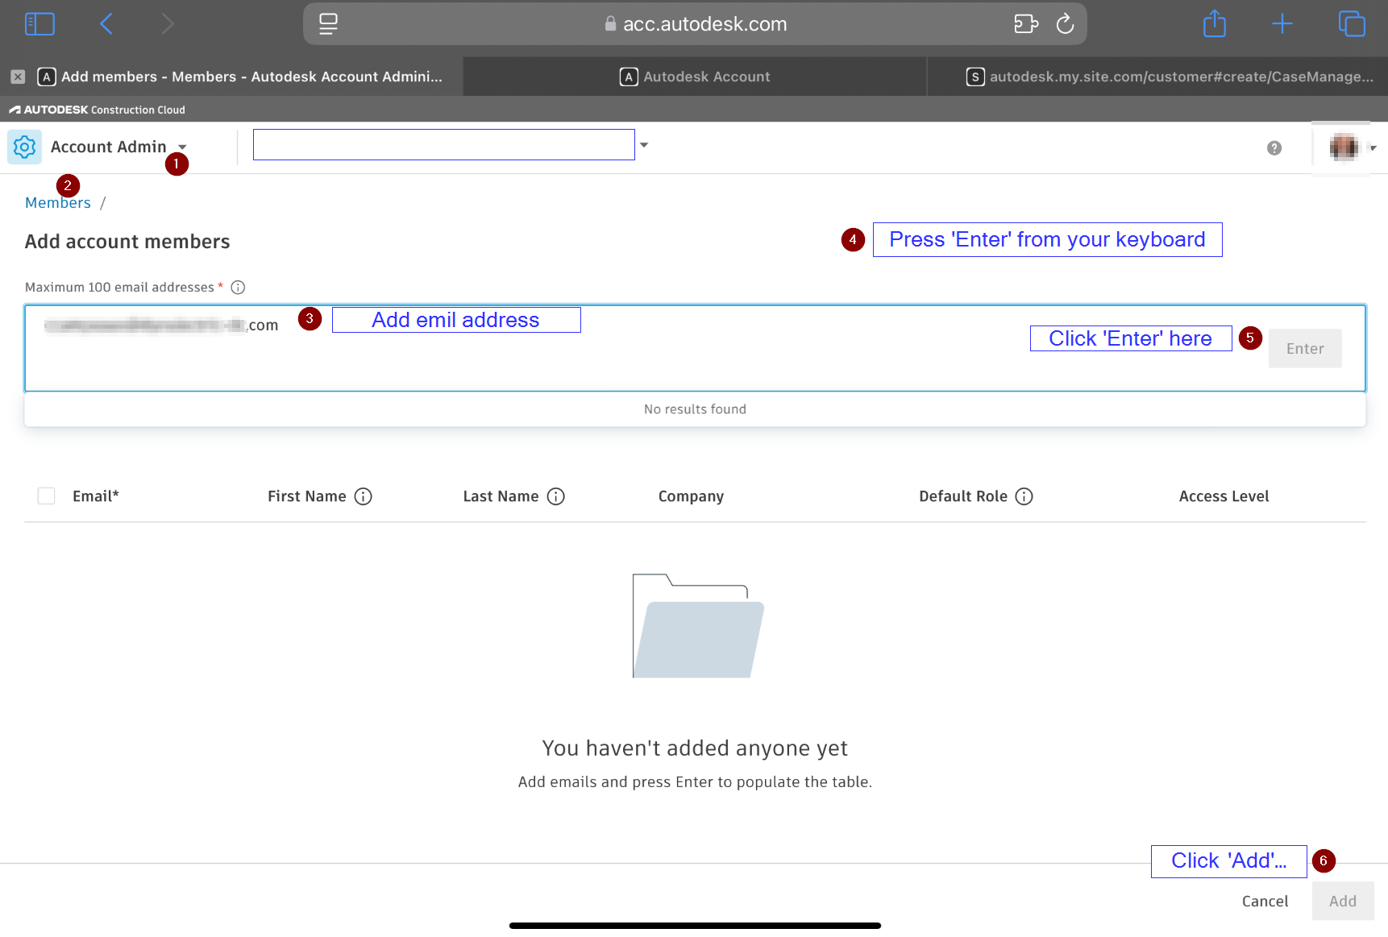The image size is (1388, 937).
Task: Show tab overview grid icon
Action: pos(1352,23)
